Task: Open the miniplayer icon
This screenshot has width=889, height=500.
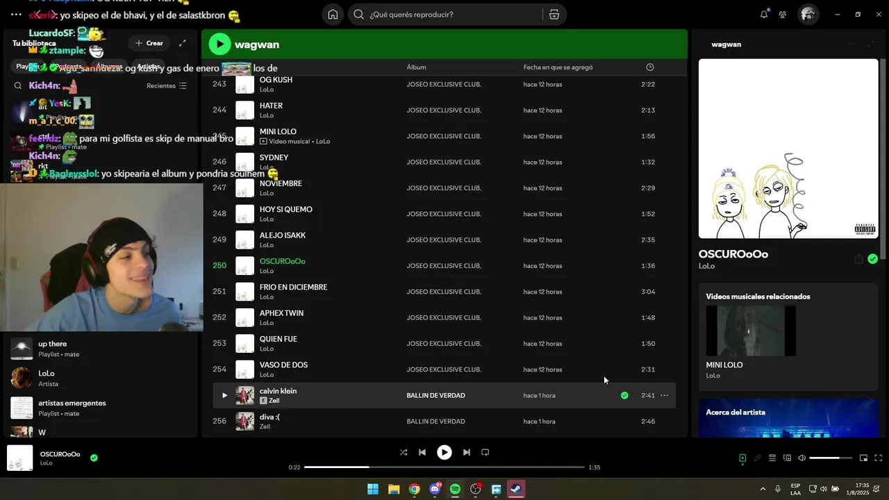Action: click(x=863, y=458)
